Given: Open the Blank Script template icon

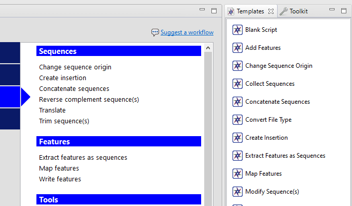Looking at the screenshot, I should click(237, 30).
